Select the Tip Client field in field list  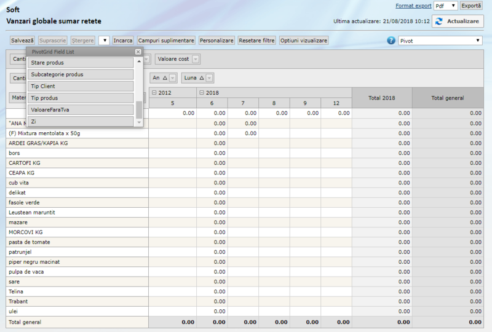click(x=81, y=86)
